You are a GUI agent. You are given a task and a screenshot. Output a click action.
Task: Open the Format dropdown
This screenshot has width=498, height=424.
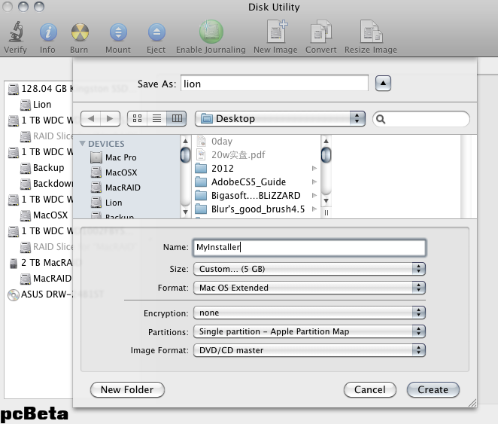tap(309, 288)
